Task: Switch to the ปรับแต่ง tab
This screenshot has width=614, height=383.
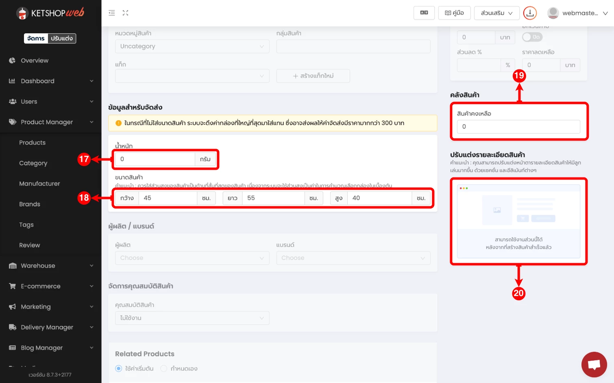Action: [x=62, y=38]
